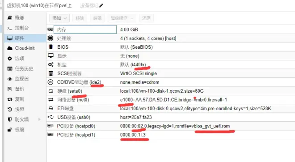The width and height of the screenshot is (295, 162).
Task: Click the database icon for SCSI控制器
Action: [x=51, y=73]
